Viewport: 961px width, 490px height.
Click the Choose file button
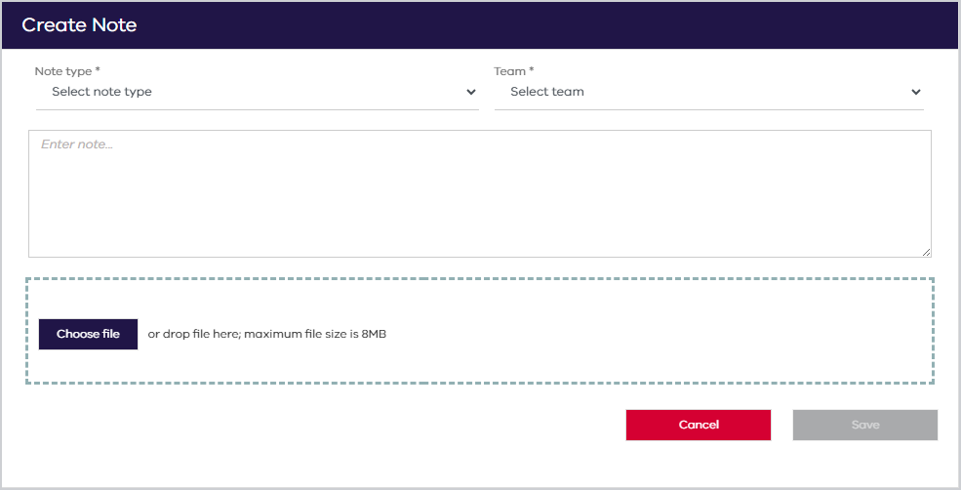coord(88,334)
